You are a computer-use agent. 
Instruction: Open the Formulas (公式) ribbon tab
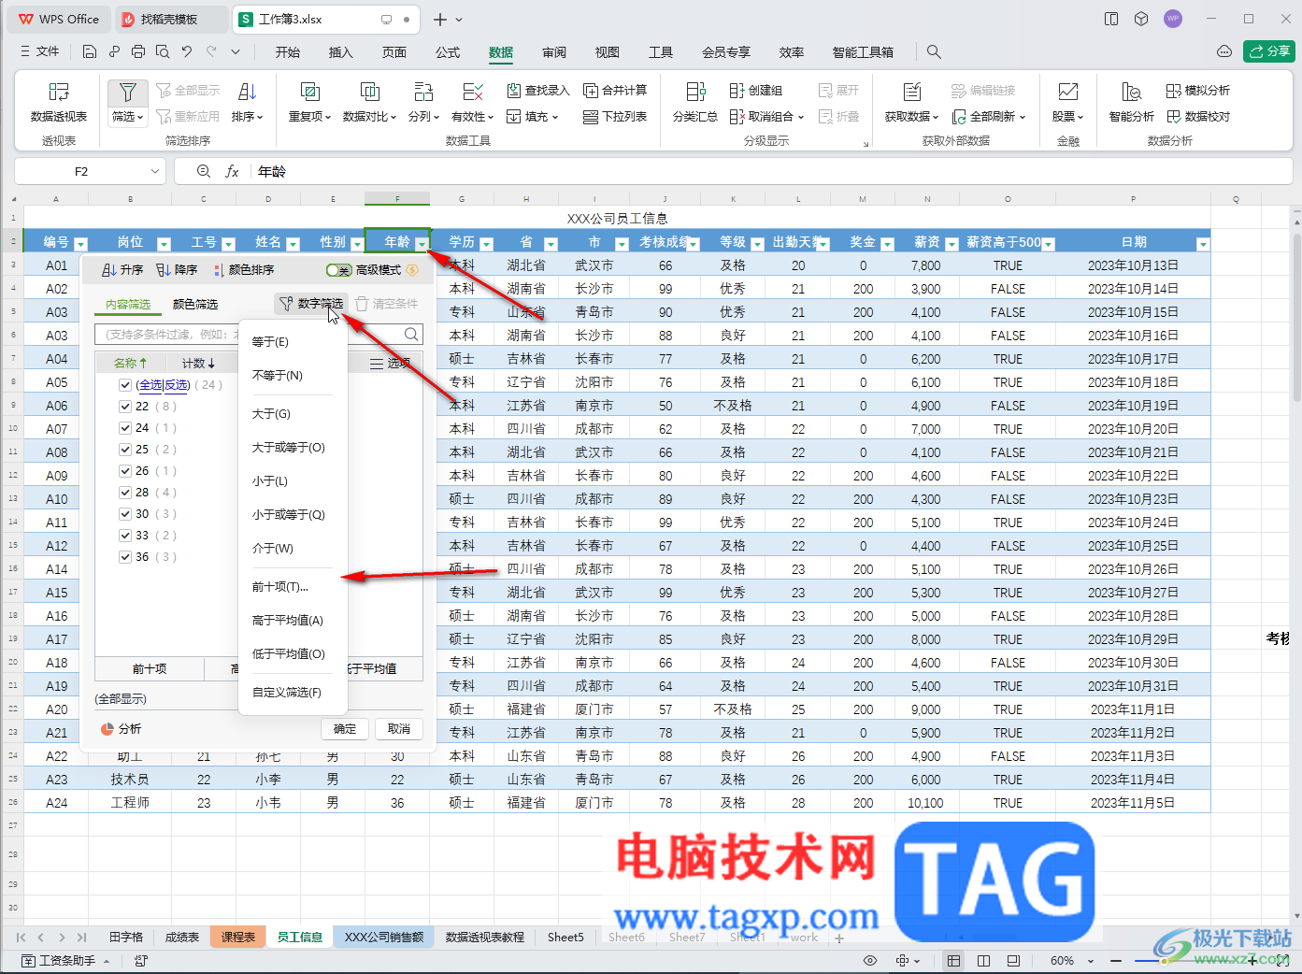tap(448, 52)
